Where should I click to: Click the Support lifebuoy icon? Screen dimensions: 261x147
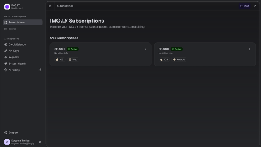pos(6,133)
